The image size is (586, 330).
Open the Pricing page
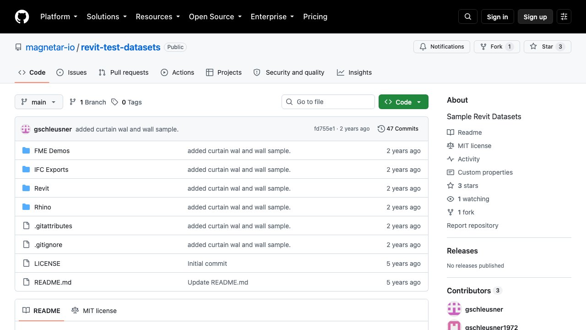coord(315,16)
